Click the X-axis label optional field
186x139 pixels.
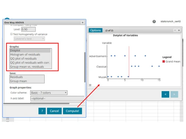pos(57,98)
